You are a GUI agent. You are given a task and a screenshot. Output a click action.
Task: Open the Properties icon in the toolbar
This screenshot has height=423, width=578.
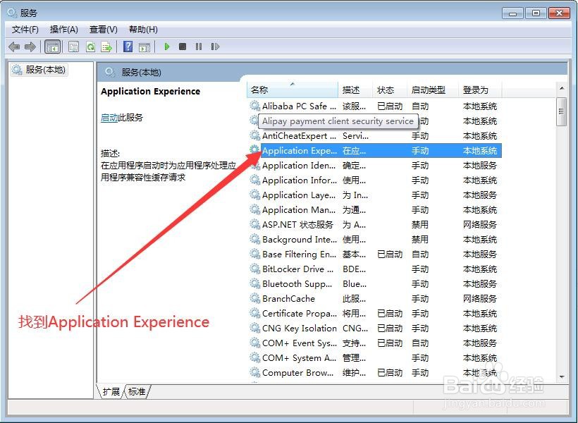[73, 47]
